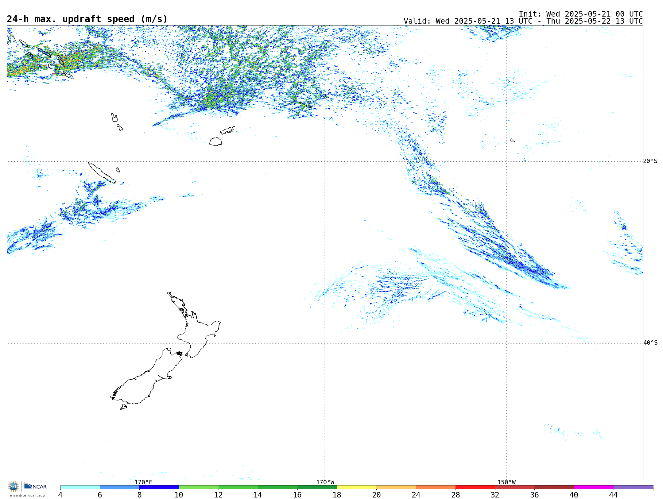This screenshot has height=499, width=663.
Task: Click the light blue 6-8 m/s swatch
Action: pyautogui.click(x=120, y=487)
